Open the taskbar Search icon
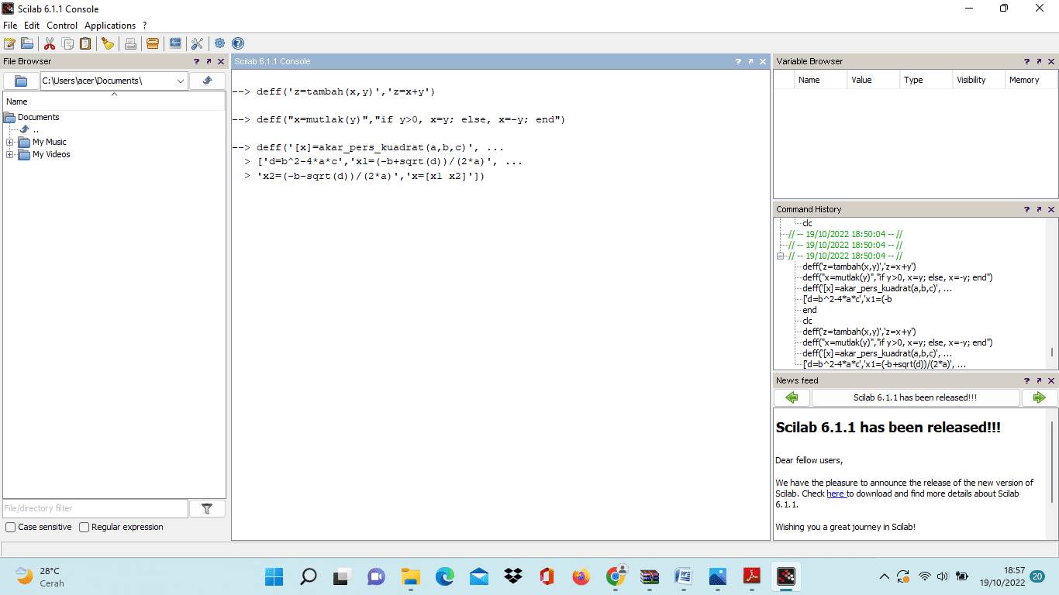Image resolution: width=1059 pixels, height=595 pixels. 308,576
